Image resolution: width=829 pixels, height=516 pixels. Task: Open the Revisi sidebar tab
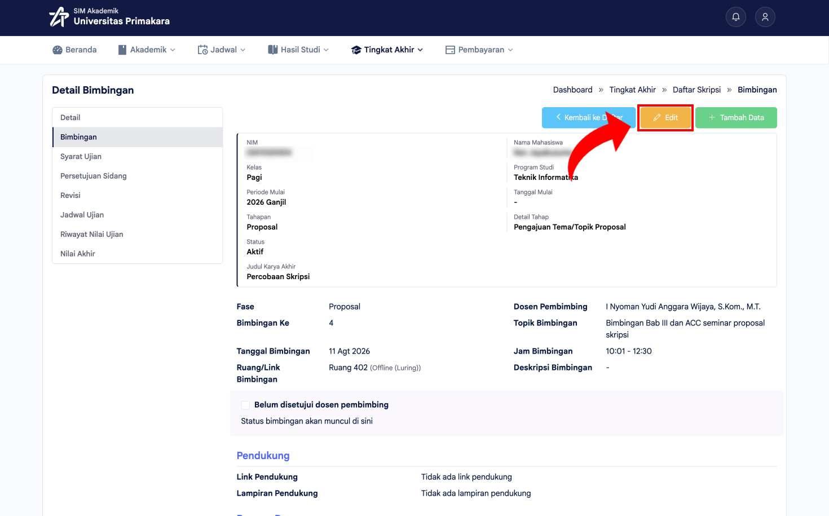point(138,195)
